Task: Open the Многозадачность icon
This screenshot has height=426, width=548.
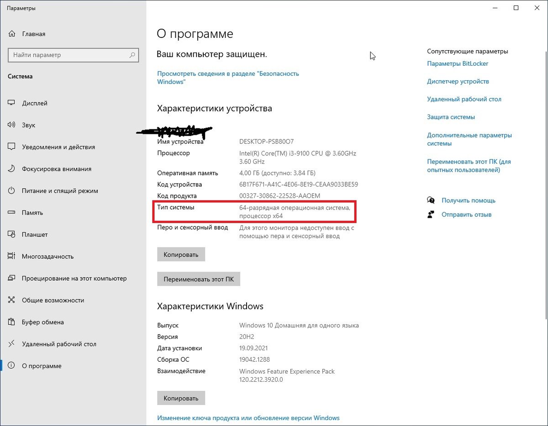Action: [x=11, y=256]
